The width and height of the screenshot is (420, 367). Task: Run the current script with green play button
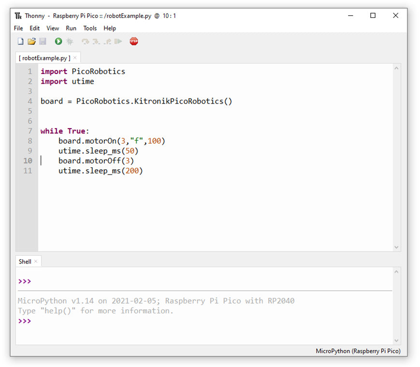point(58,42)
